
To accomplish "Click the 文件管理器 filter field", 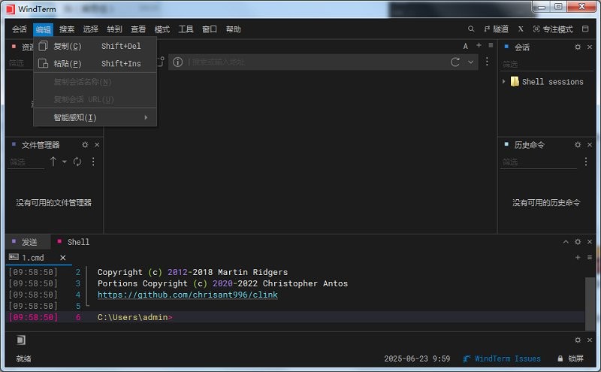I will click(26, 162).
